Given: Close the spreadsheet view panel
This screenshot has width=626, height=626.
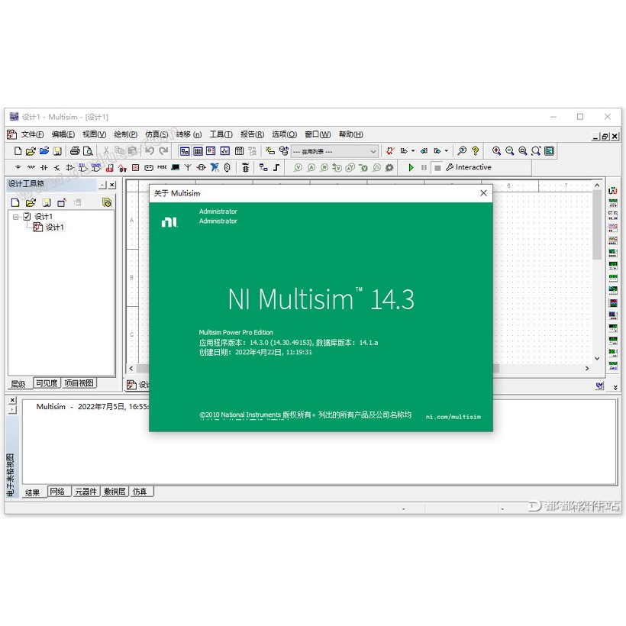Looking at the screenshot, I should click(12, 400).
